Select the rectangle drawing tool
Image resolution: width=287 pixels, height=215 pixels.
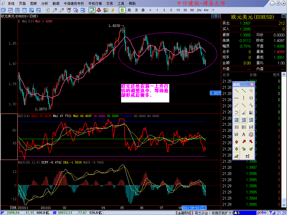click(251, 98)
